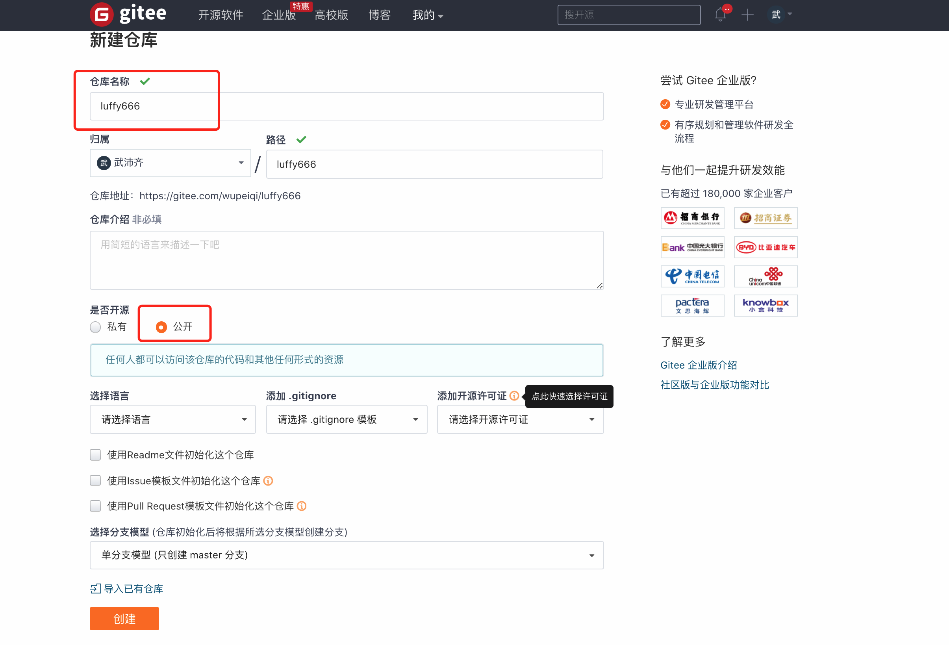
Task: Click the China Telecom logo thumbnail
Action: 692,276
